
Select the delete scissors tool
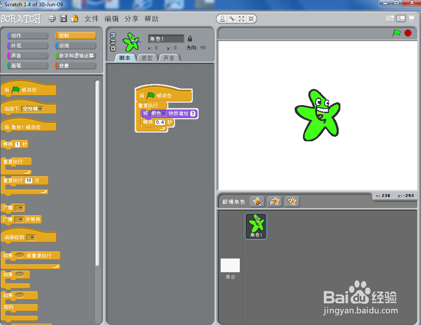point(232,19)
